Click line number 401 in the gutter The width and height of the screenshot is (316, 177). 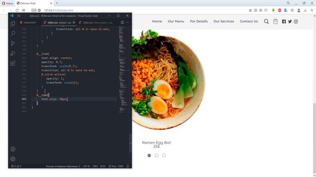[x=24, y=99]
